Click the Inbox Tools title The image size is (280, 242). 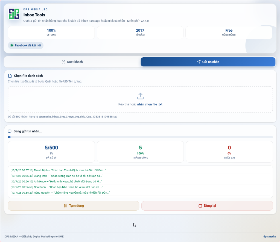34,15
